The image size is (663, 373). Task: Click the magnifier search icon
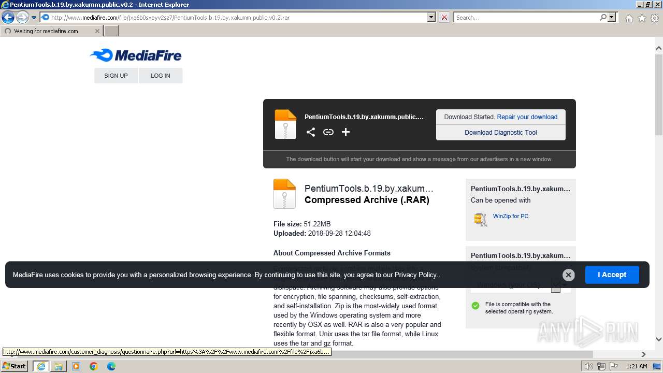tap(603, 17)
